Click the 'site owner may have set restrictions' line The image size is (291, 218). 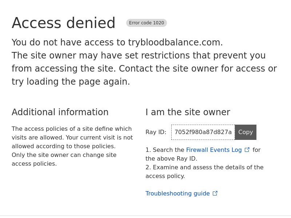[139, 56]
